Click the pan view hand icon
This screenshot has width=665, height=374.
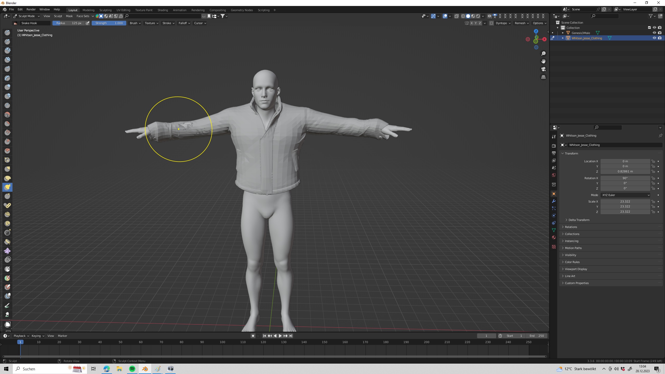pos(543,61)
